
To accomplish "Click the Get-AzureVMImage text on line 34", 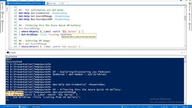I will pyautogui.click(x=41, y=16).
